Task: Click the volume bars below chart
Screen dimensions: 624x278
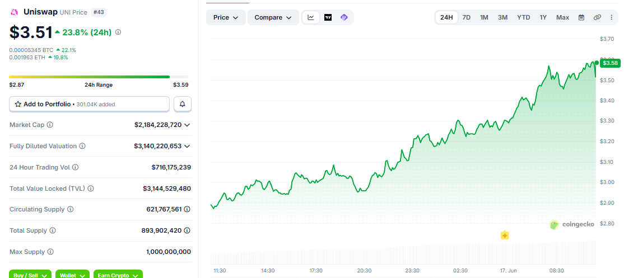Action: 403,254
